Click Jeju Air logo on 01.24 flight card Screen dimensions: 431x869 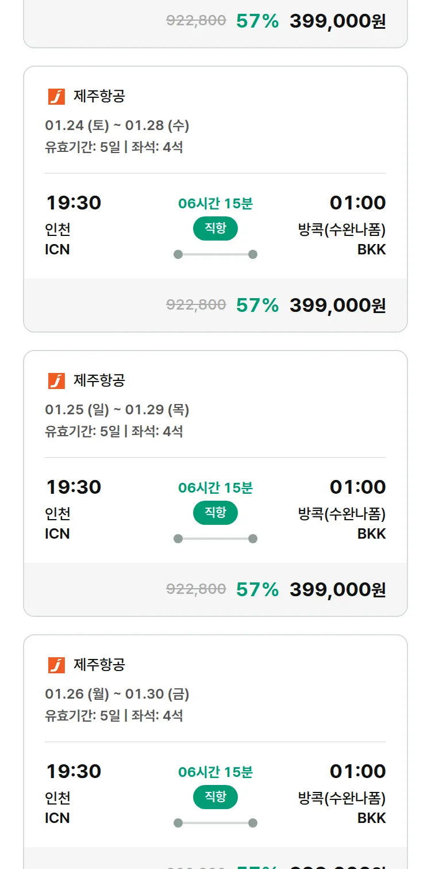[56, 96]
